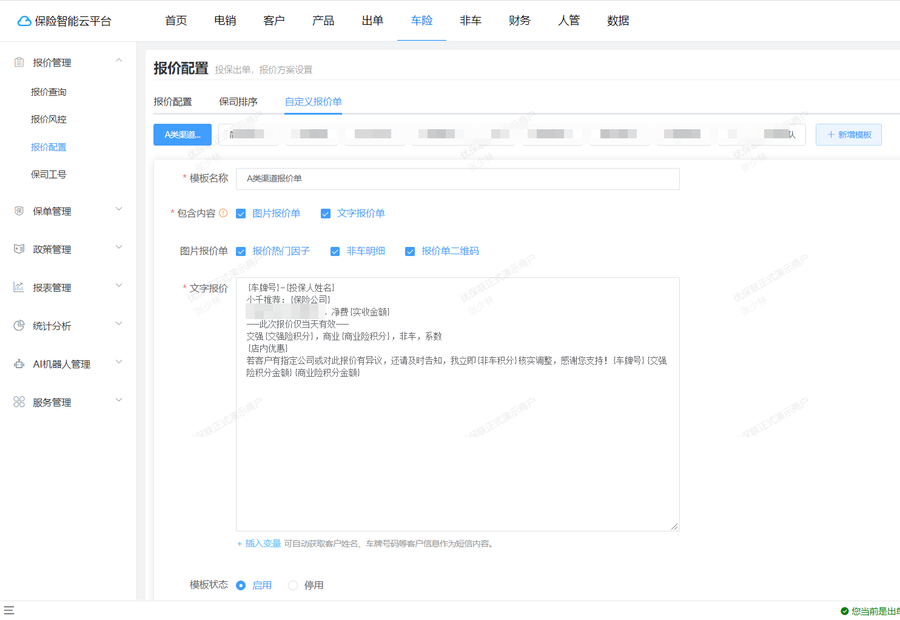Expand the 服务管理 menu section
This screenshot has width=900, height=620.
click(x=119, y=400)
